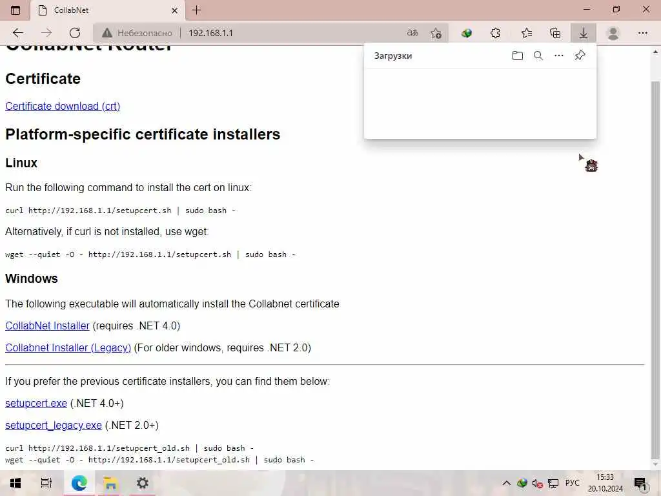Viewport: 661px width, 496px height.
Task: Click the Загрузки panel title
Action: click(393, 56)
